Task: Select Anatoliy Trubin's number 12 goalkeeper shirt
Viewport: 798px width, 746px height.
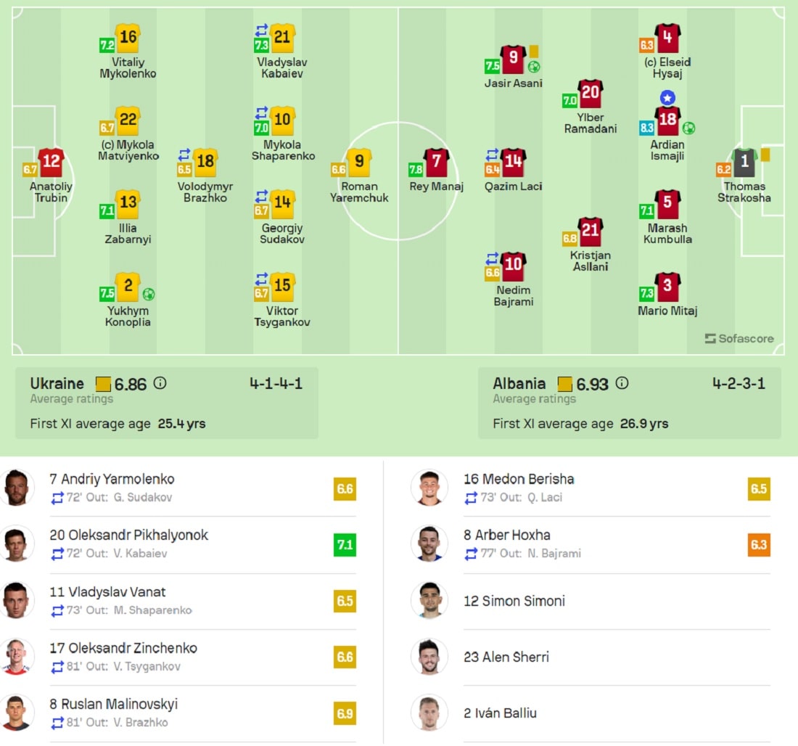Action: [x=51, y=162]
